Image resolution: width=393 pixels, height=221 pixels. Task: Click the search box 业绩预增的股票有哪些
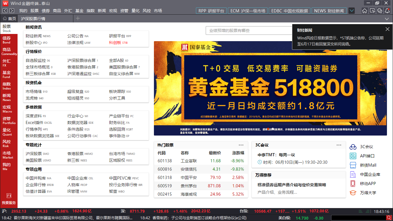249,31
